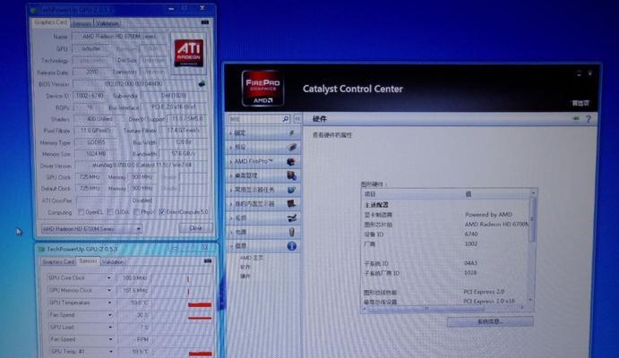
Task: Open the Fan Speed dropdown showing 30 %
Action: click(110, 315)
